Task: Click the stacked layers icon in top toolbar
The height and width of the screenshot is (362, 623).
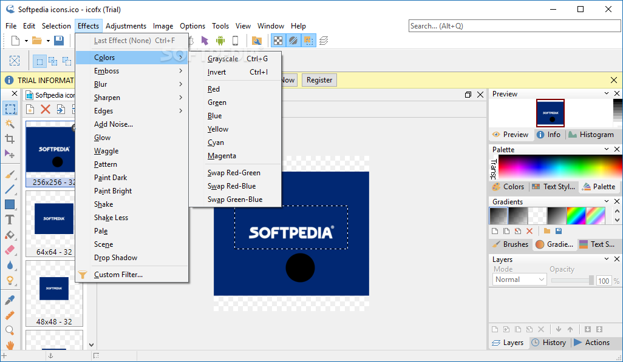Action: click(324, 41)
